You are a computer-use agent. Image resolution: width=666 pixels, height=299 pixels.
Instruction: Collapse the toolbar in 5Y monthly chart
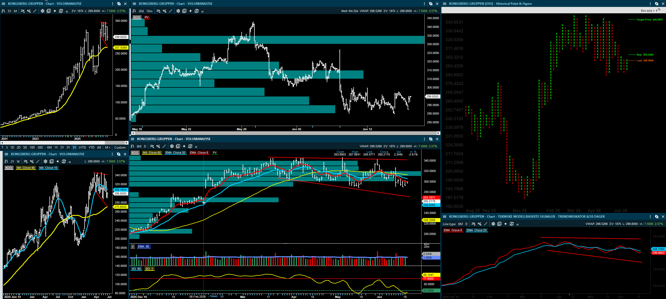point(67,11)
